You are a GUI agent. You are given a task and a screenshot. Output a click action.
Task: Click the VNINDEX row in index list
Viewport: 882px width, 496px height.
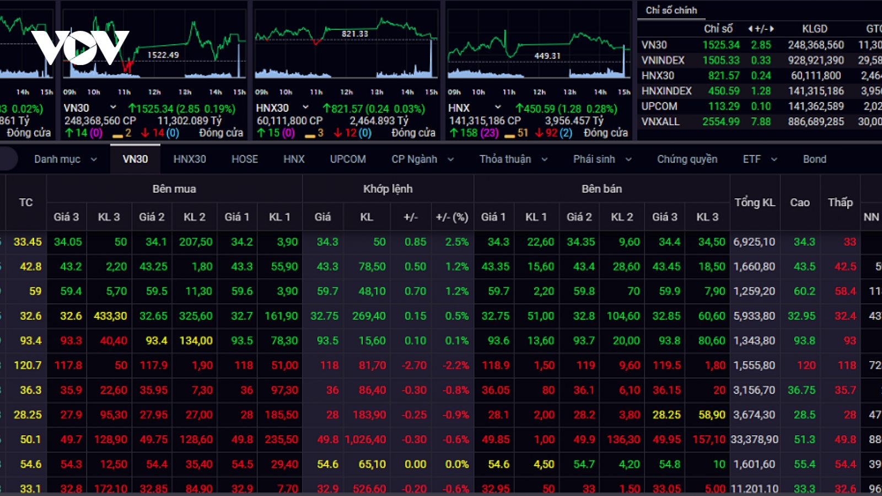(x=761, y=60)
